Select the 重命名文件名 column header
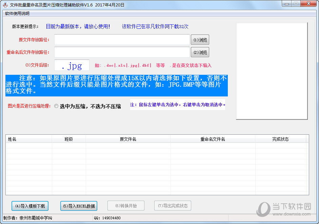Image resolution: width=319 pixels, height=224 pixels. 213,139
